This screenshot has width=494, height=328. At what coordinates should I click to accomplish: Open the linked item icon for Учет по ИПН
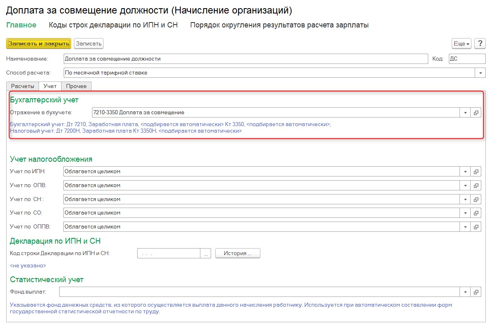click(476, 172)
